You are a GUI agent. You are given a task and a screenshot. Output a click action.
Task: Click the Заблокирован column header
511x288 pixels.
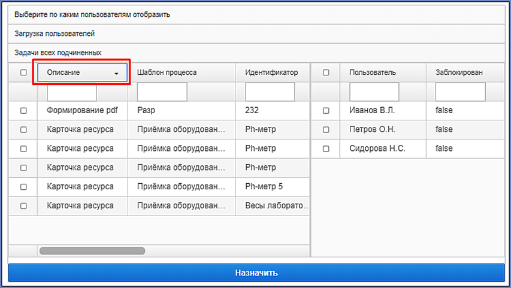pyautogui.click(x=465, y=72)
